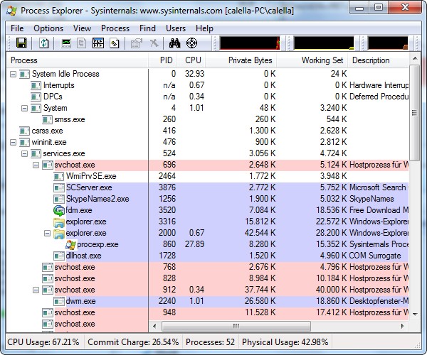The image size is (427, 355).
Task: Sort by the Private Bytes column header
Action: point(241,60)
